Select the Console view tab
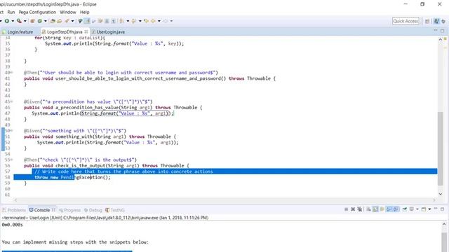This screenshot has height=252, width=449. click(42, 210)
